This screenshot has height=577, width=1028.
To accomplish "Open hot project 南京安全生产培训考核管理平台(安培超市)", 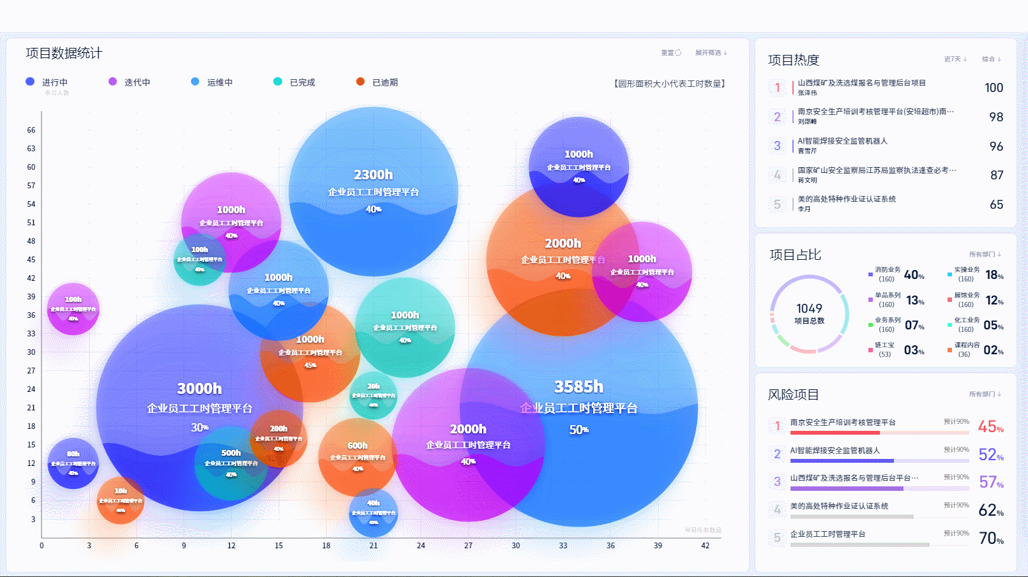I will point(875,112).
